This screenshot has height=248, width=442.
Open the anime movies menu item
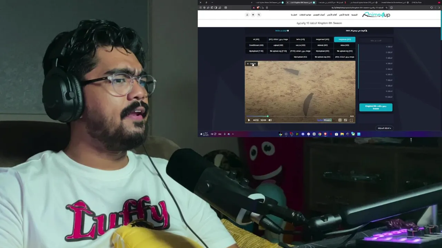tap(332, 15)
